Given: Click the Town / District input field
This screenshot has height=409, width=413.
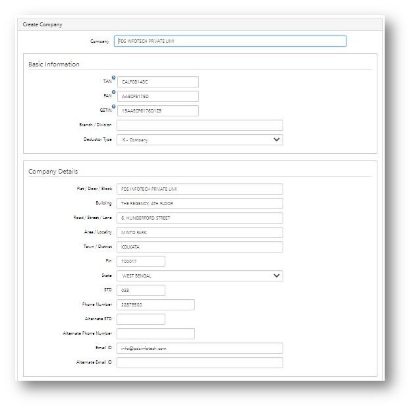Looking at the screenshot, I should [x=200, y=247].
